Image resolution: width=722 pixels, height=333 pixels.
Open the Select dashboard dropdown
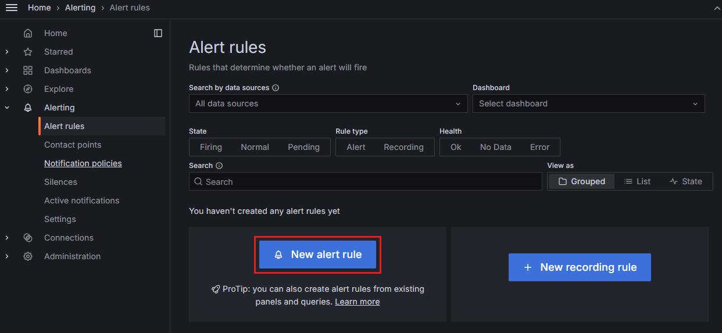pyautogui.click(x=588, y=103)
